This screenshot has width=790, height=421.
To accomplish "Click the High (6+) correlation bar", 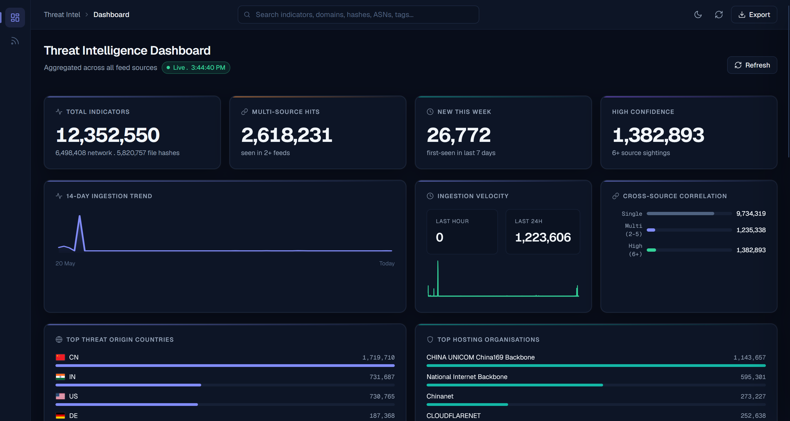I will (689, 250).
